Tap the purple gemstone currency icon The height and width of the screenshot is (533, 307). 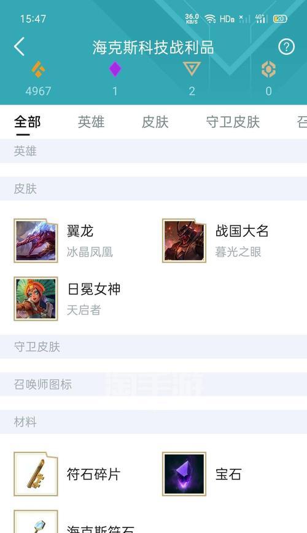pyautogui.click(x=115, y=69)
